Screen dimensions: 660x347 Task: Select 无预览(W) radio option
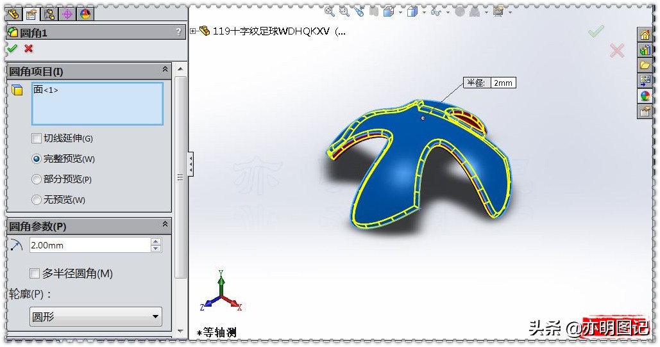coord(37,200)
